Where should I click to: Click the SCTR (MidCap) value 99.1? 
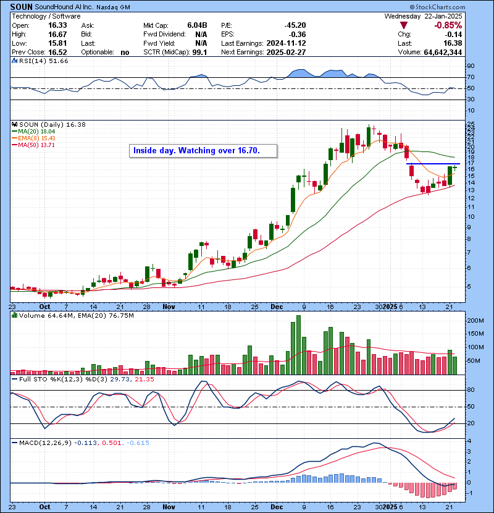(199, 53)
